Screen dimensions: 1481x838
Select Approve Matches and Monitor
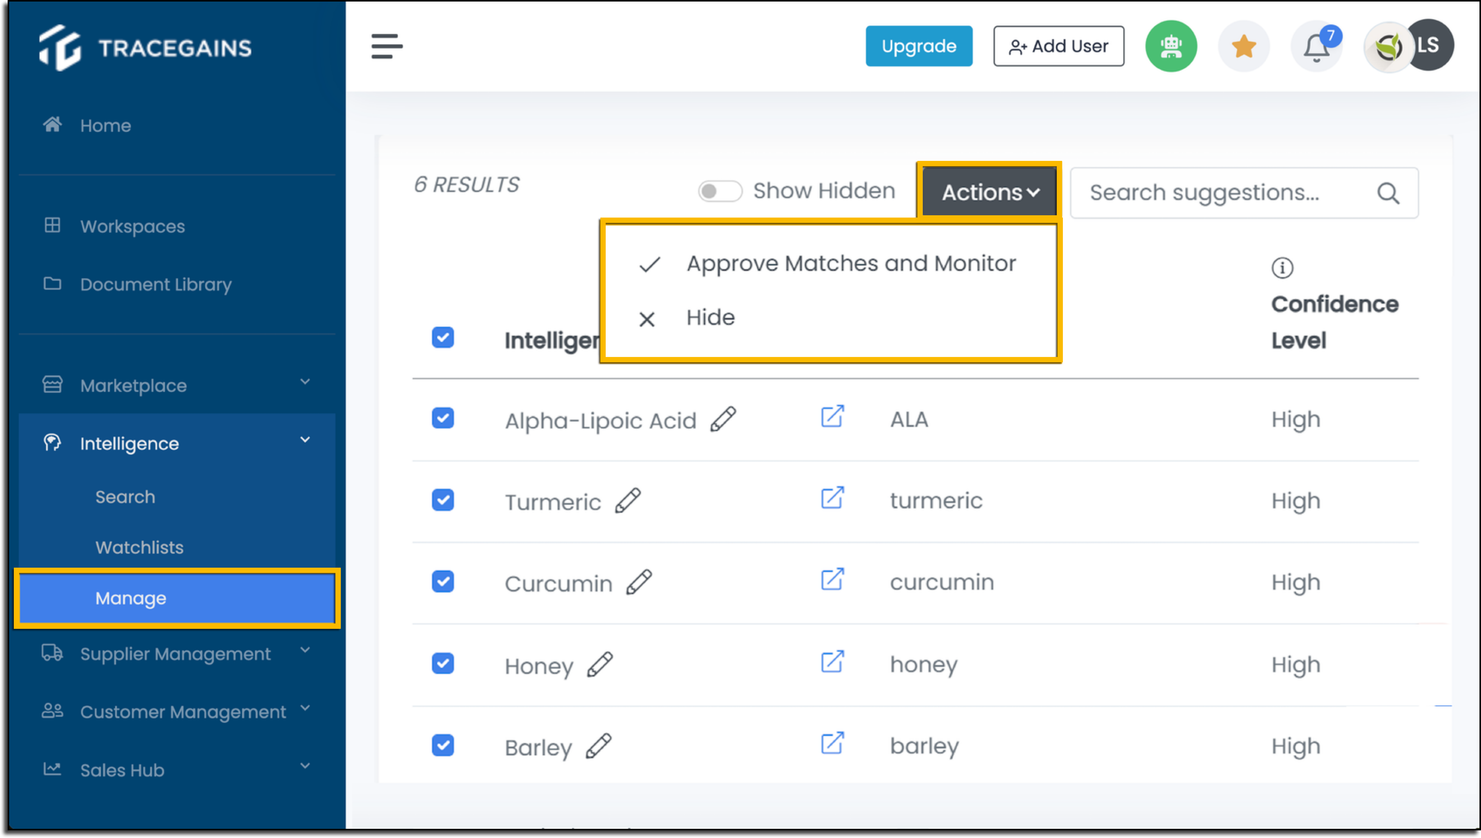pos(830,264)
